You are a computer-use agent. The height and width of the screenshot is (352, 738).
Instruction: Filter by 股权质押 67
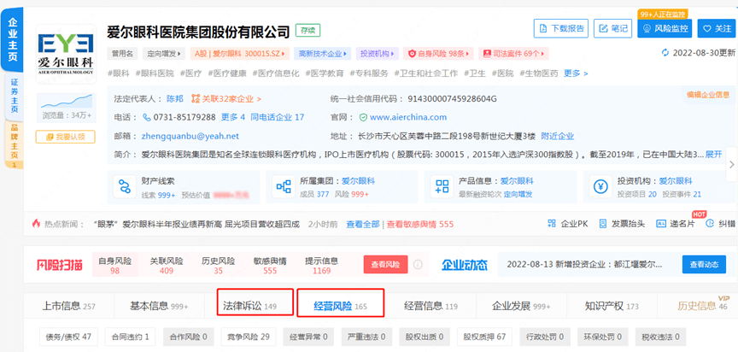click(484, 337)
